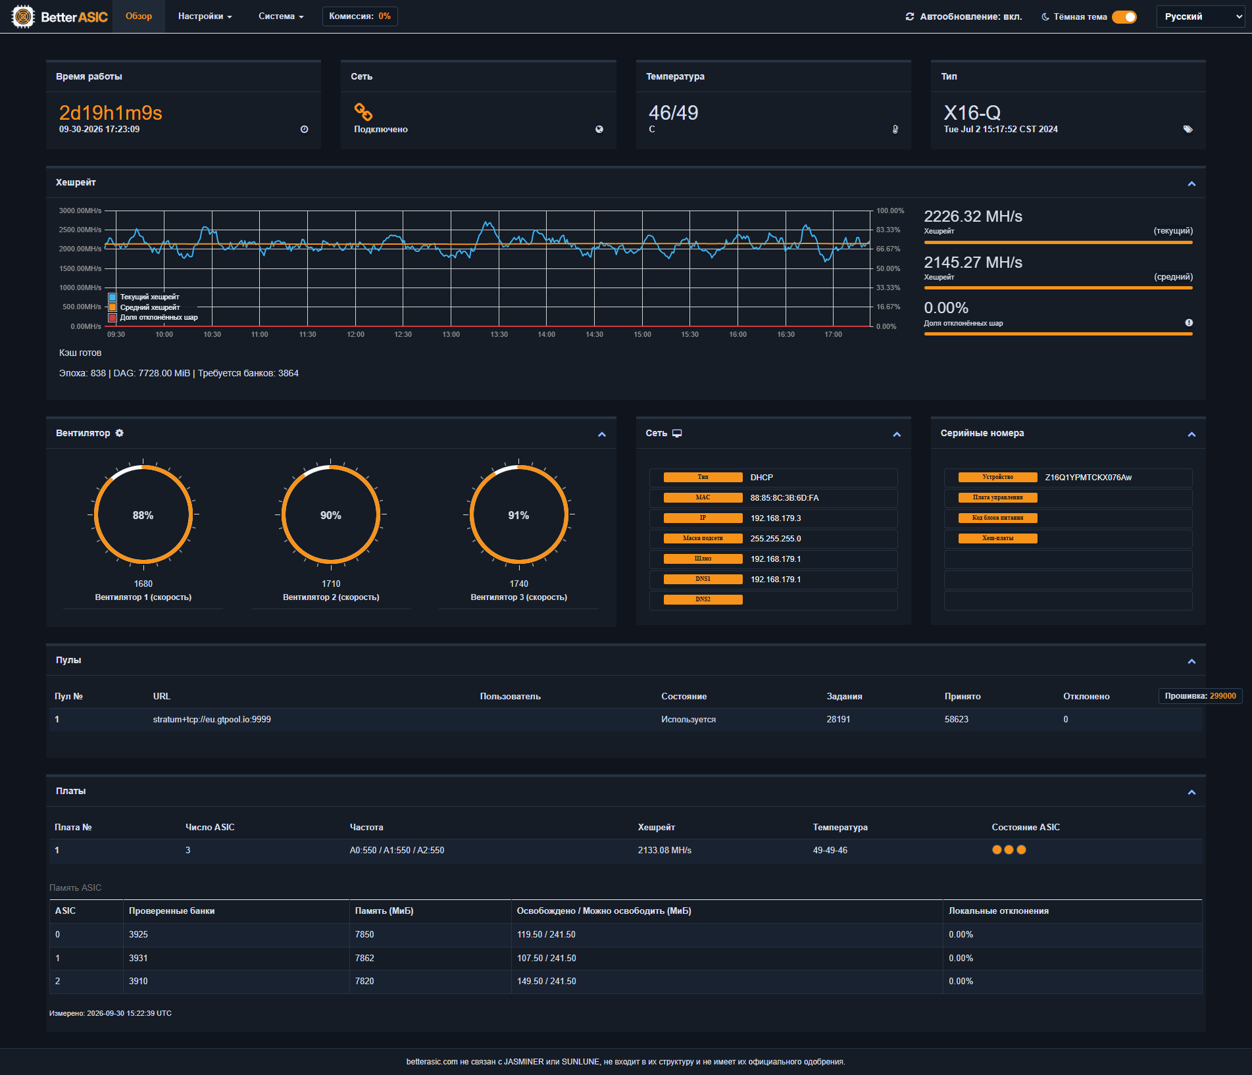Open fan settings via the gear icon
The height and width of the screenshot is (1075, 1252).
pos(119,433)
